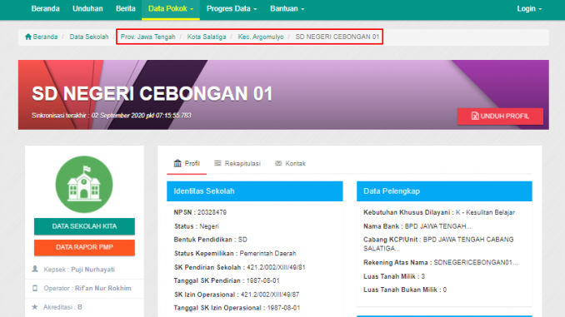Viewport: 565px width, 317px height.
Task: Click NPSN value 20328479
Action: click(x=212, y=212)
